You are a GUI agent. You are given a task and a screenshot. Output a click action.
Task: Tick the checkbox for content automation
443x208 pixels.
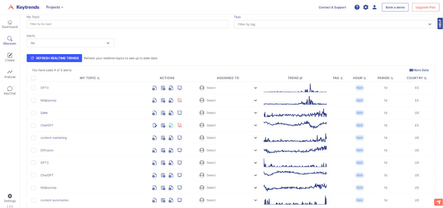(x=34, y=200)
